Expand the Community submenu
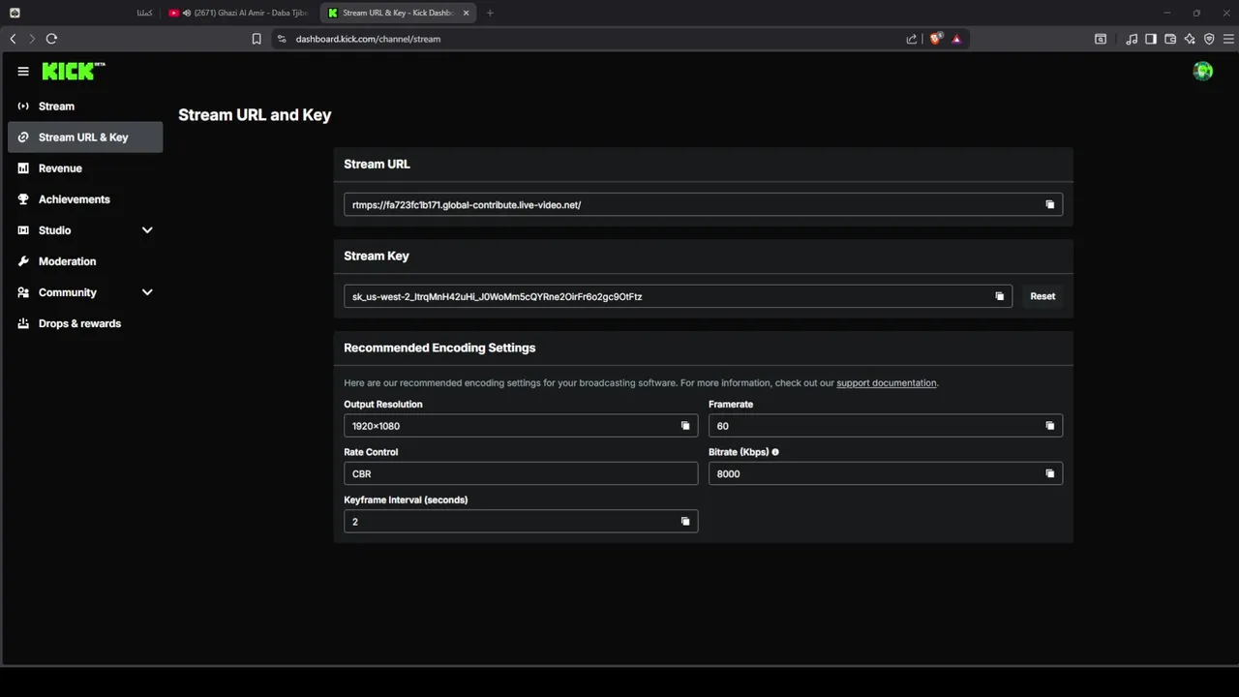Viewport: 1239px width, 697px height. 147,292
